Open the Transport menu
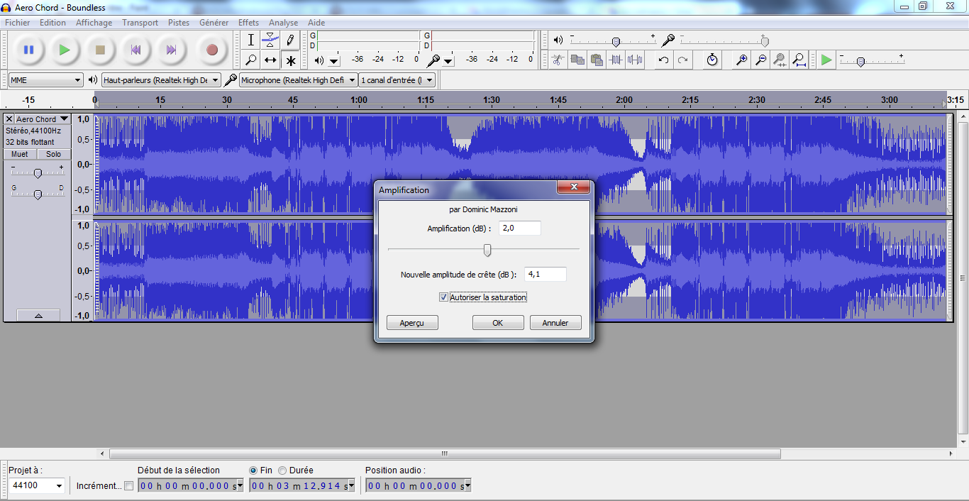The width and height of the screenshot is (969, 501). (140, 23)
